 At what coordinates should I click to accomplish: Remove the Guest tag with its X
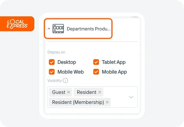click(69, 92)
